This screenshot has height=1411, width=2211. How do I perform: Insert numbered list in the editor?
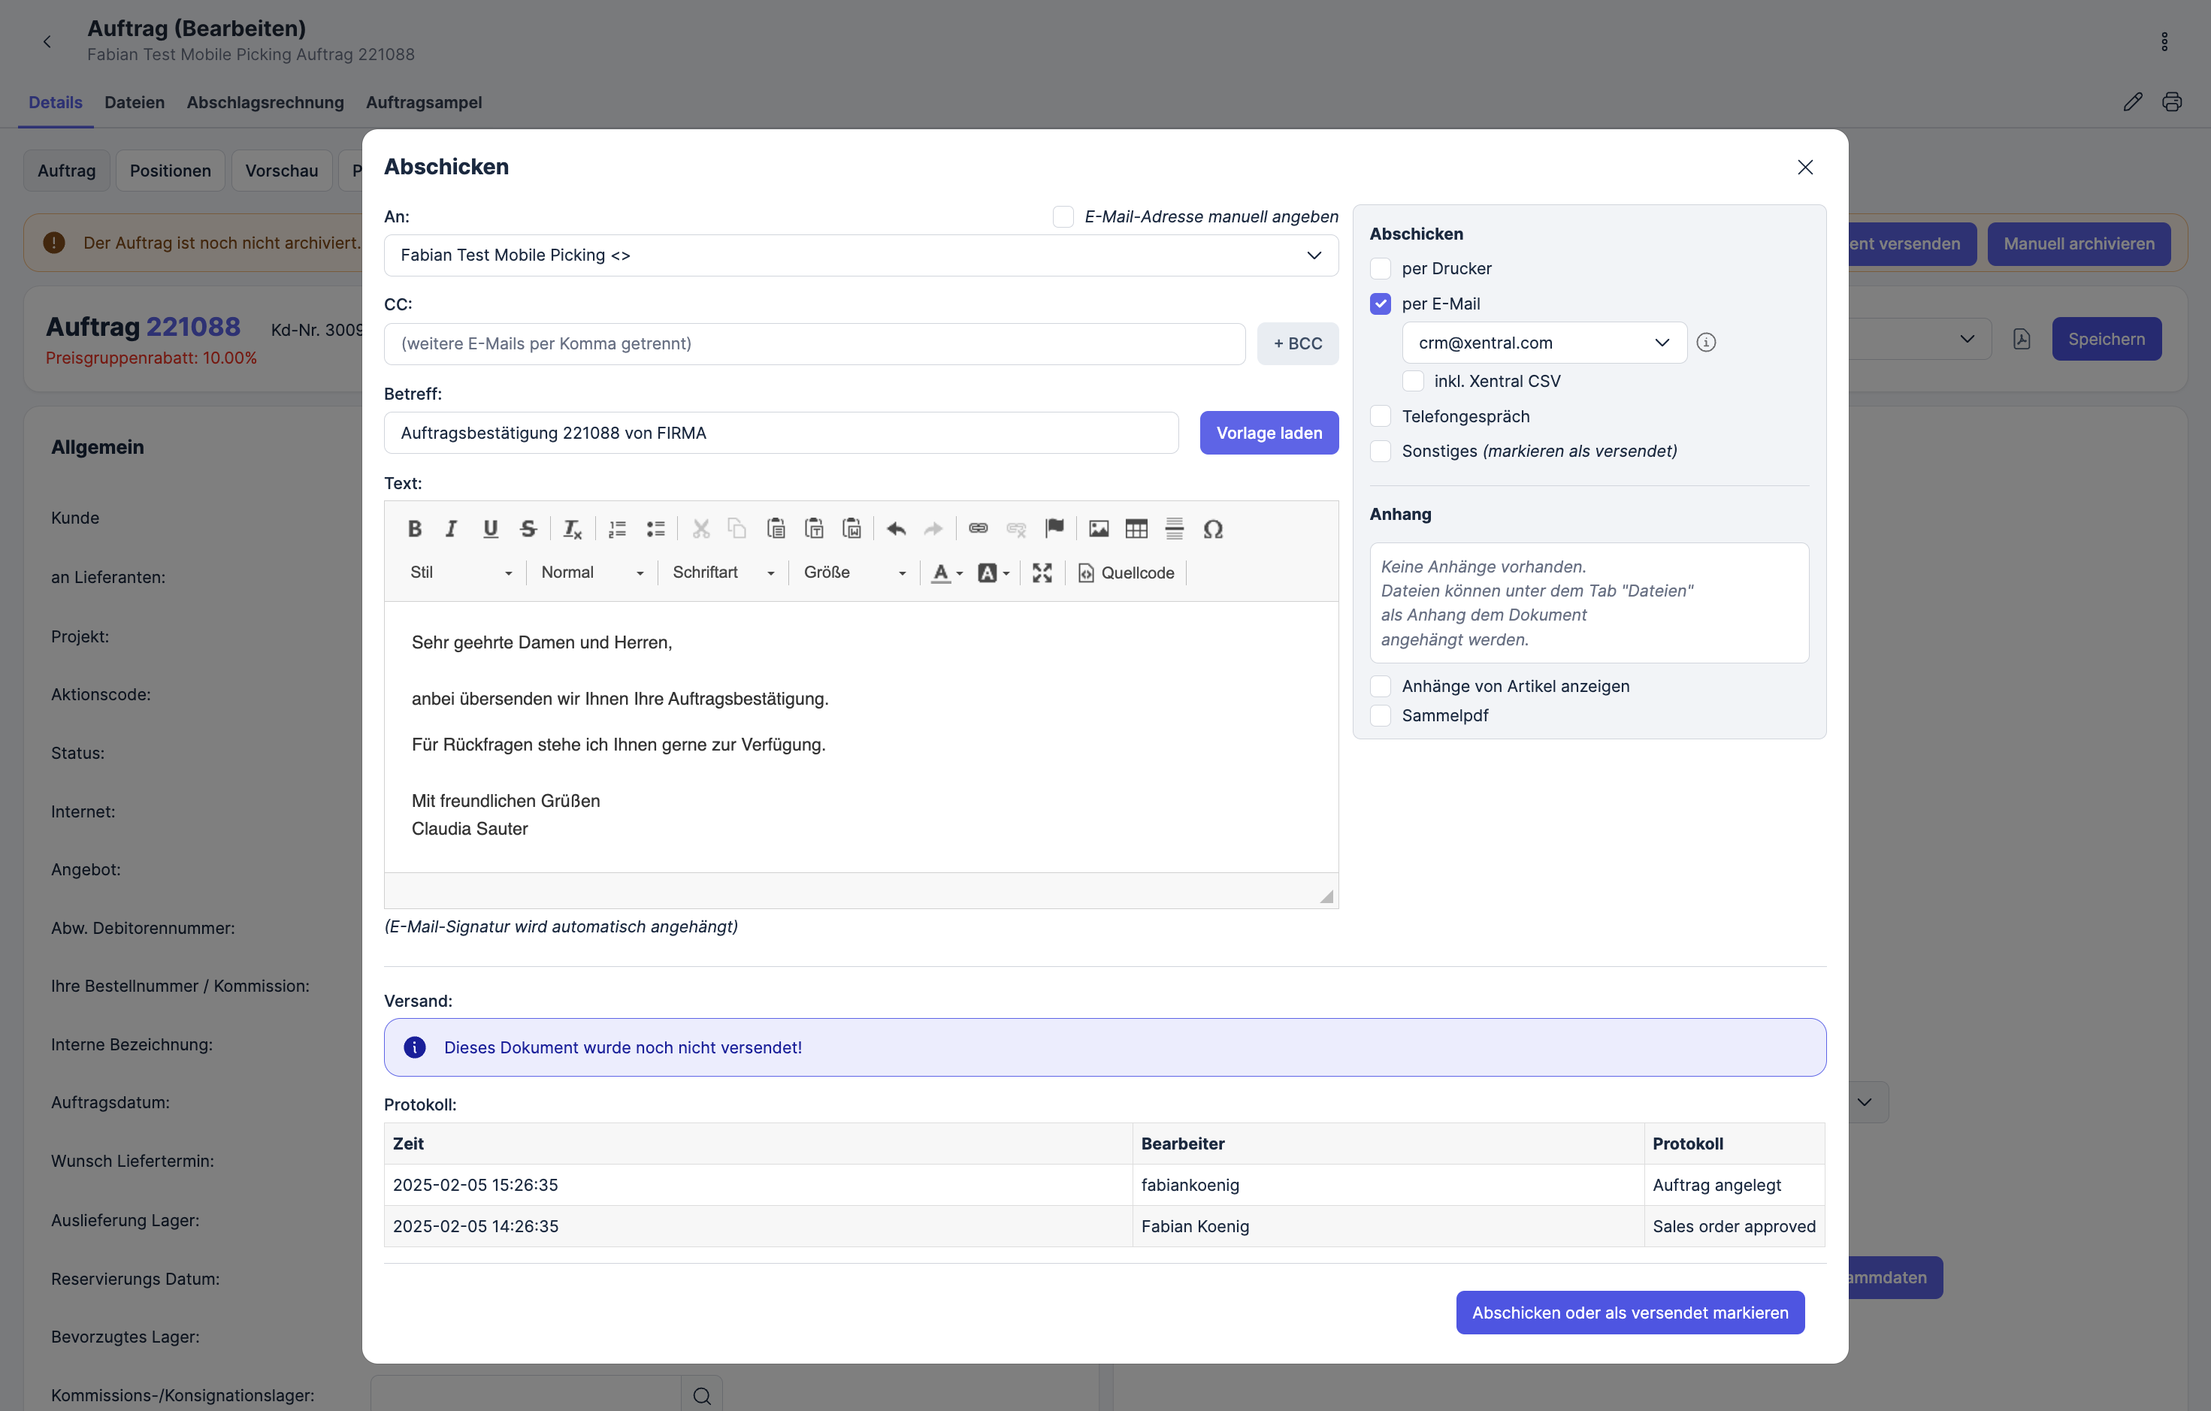pos(617,529)
